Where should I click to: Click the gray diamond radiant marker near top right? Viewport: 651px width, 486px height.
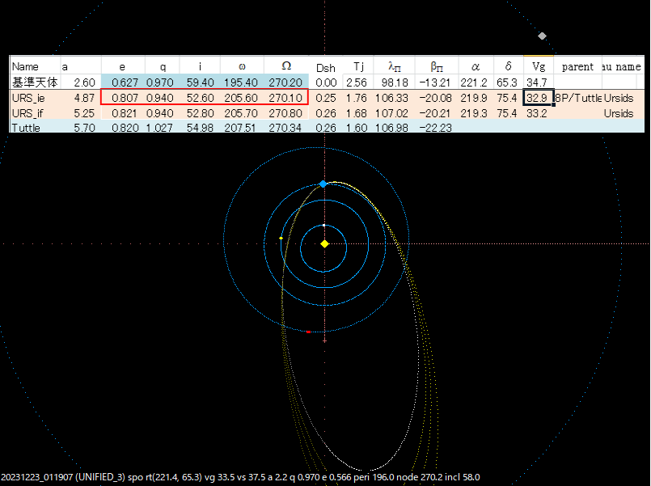(540, 36)
